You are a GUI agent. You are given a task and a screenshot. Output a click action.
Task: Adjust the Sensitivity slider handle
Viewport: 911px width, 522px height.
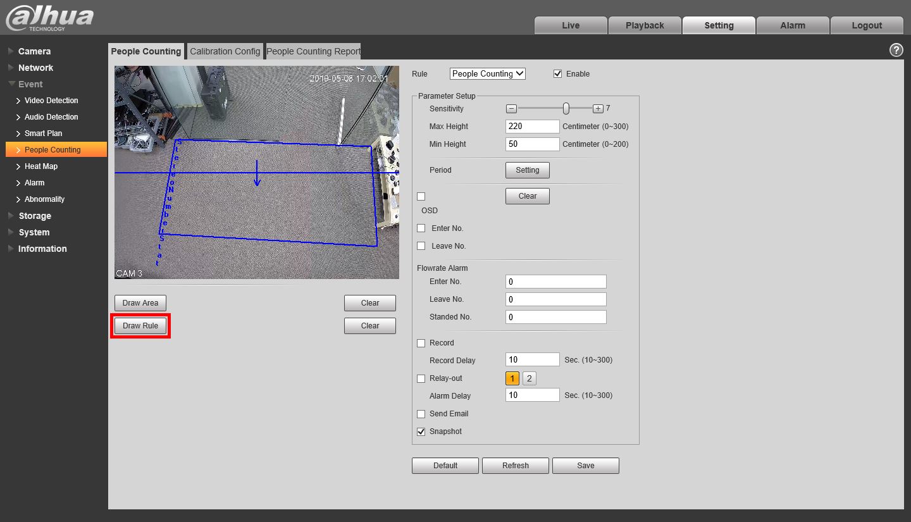(566, 109)
